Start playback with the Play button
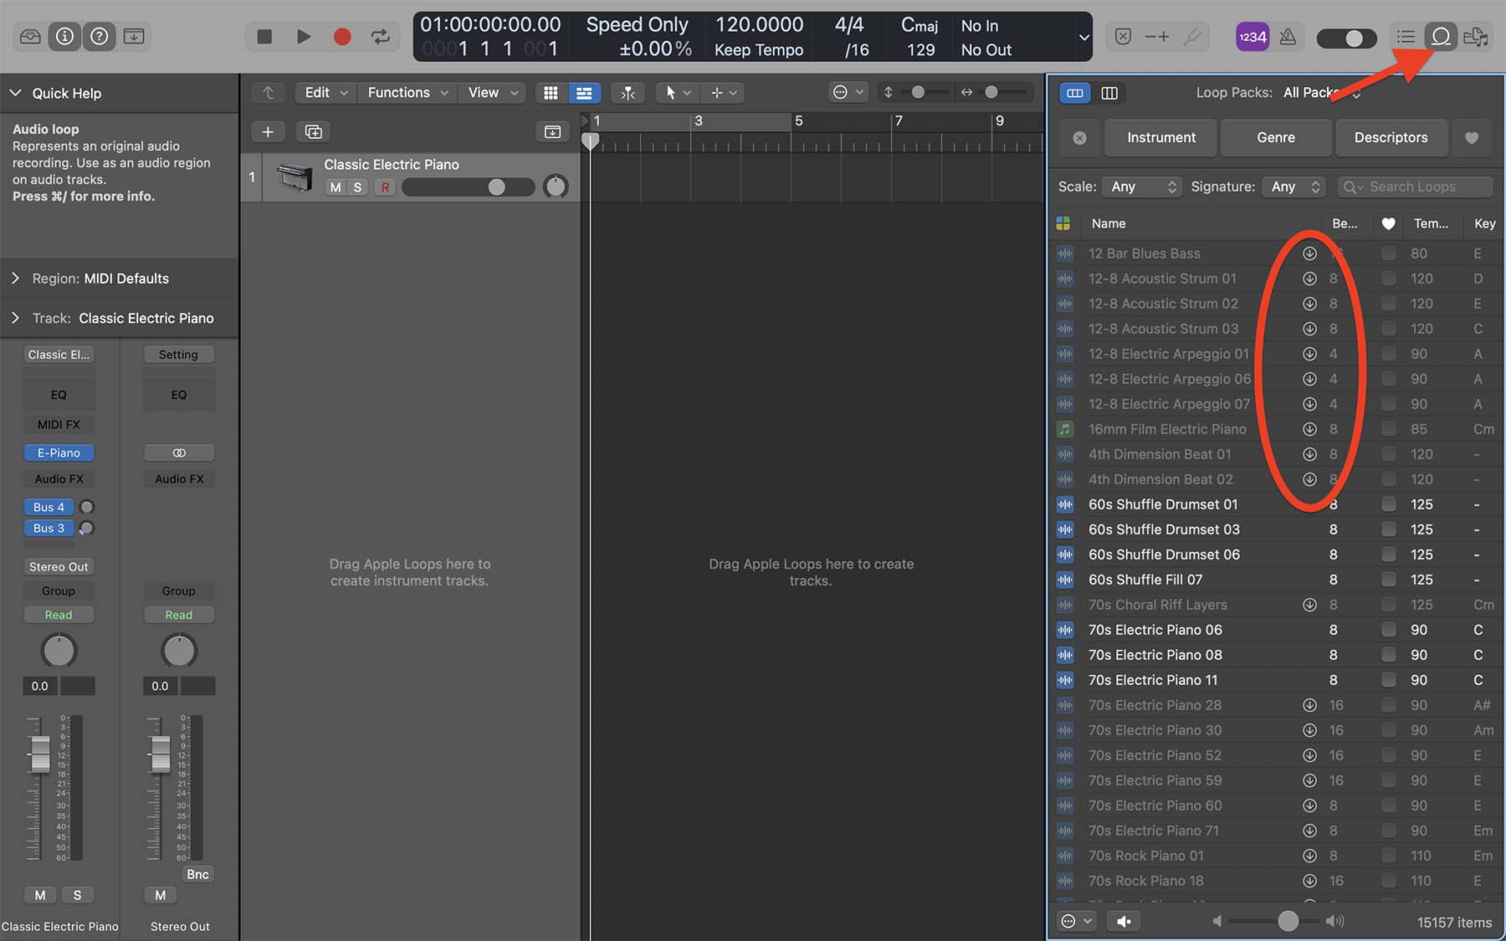The width and height of the screenshot is (1506, 941). 304,37
